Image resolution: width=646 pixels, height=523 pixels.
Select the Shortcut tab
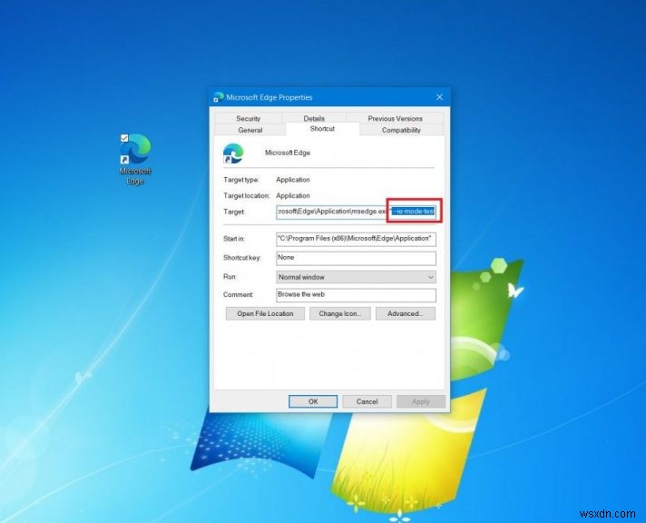[x=322, y=129]
